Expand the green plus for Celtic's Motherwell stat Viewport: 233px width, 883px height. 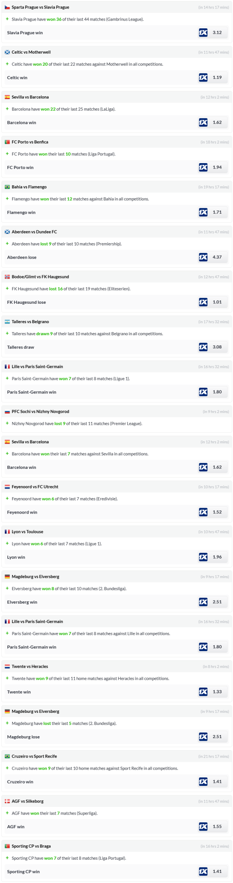point(7,64)
